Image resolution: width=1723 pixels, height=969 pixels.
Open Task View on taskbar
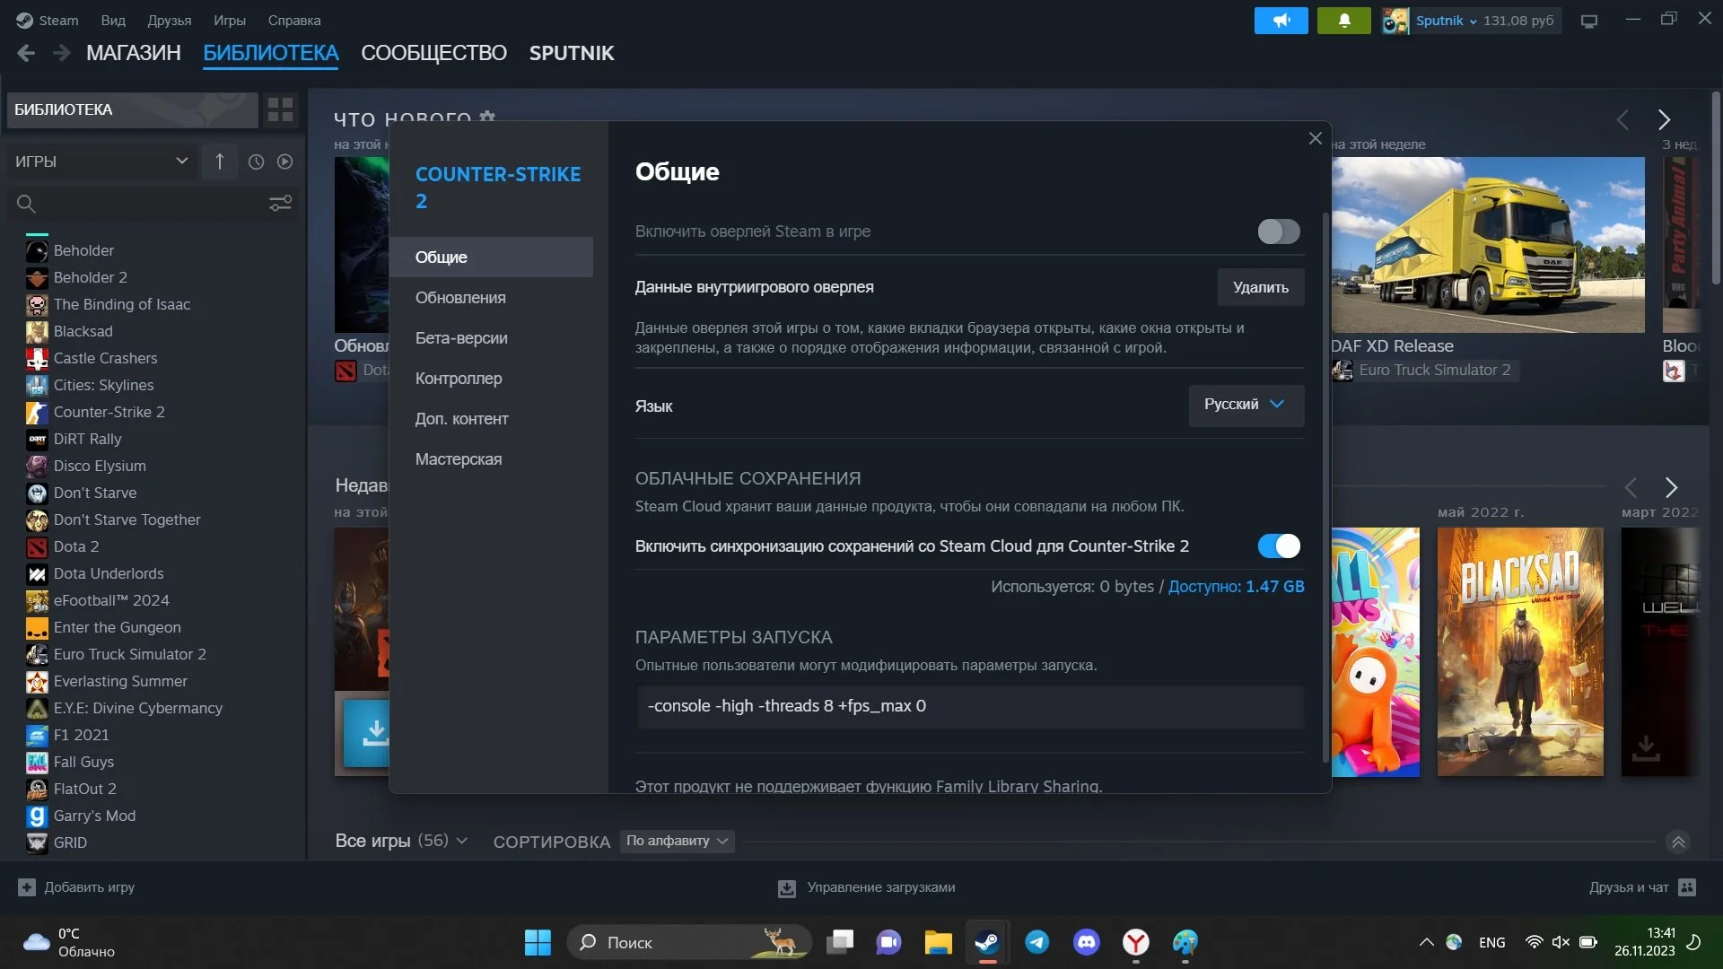point(840,942)
